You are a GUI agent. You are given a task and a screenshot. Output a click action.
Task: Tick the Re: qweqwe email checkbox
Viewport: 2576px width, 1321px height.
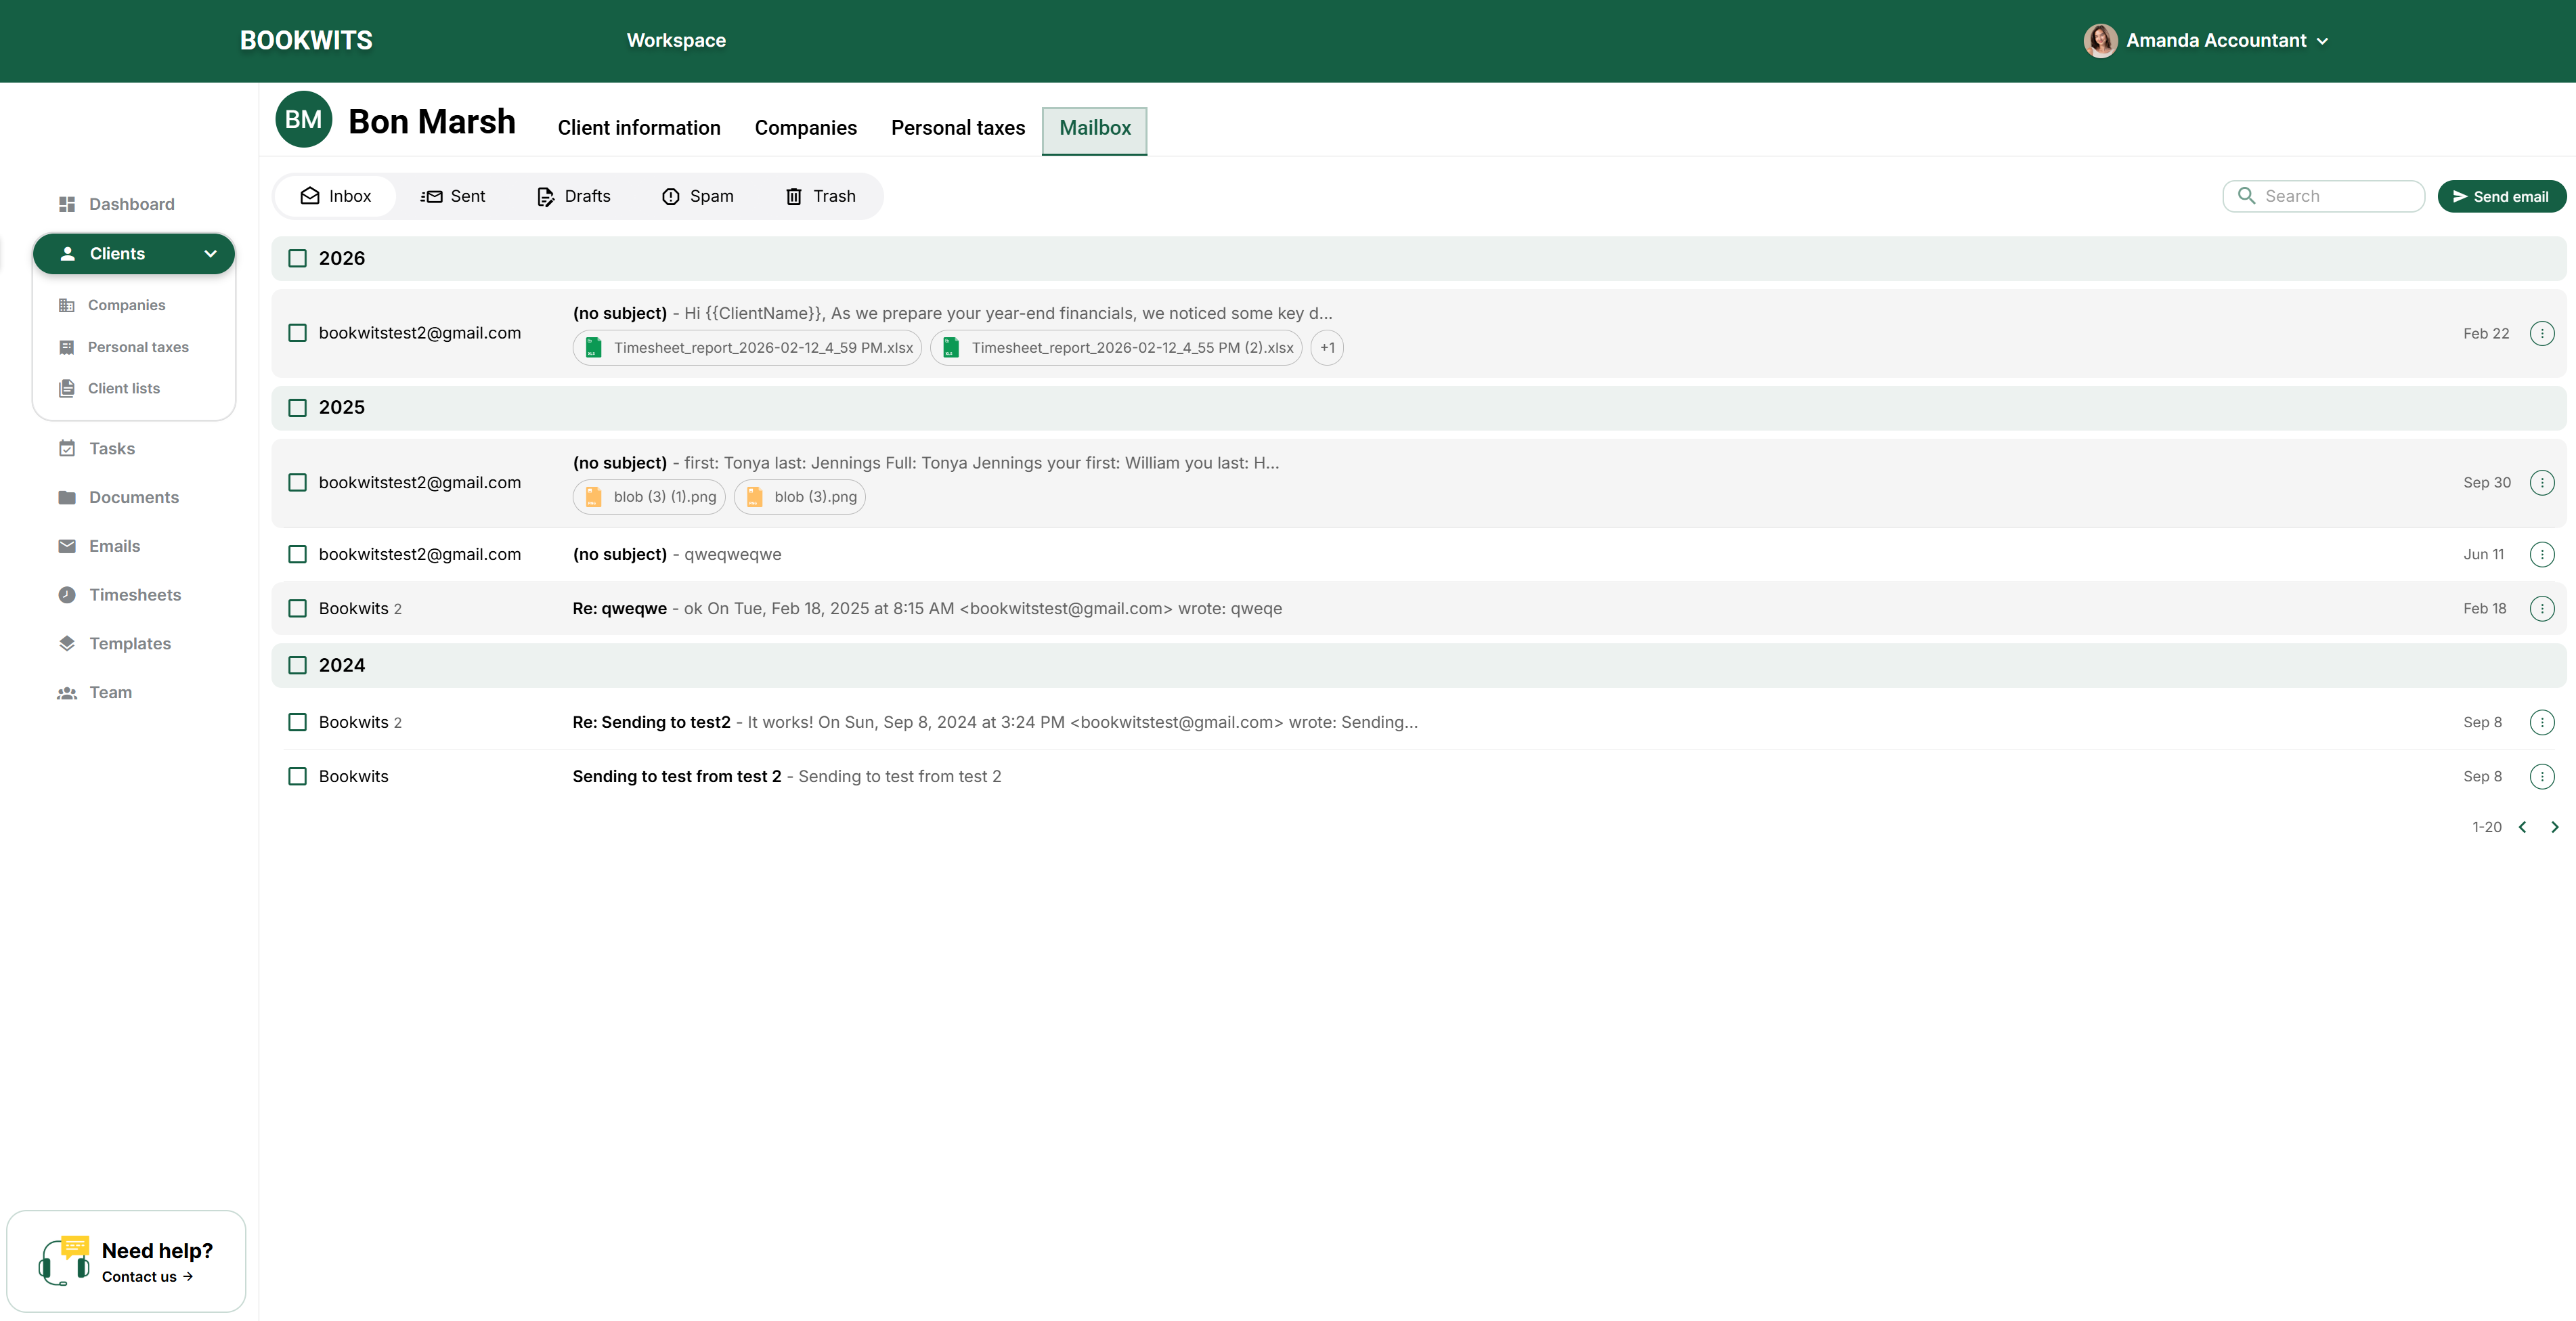click(x=297, y=609)
